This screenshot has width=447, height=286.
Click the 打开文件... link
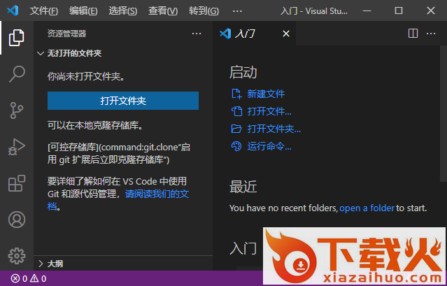coord(269,111)
